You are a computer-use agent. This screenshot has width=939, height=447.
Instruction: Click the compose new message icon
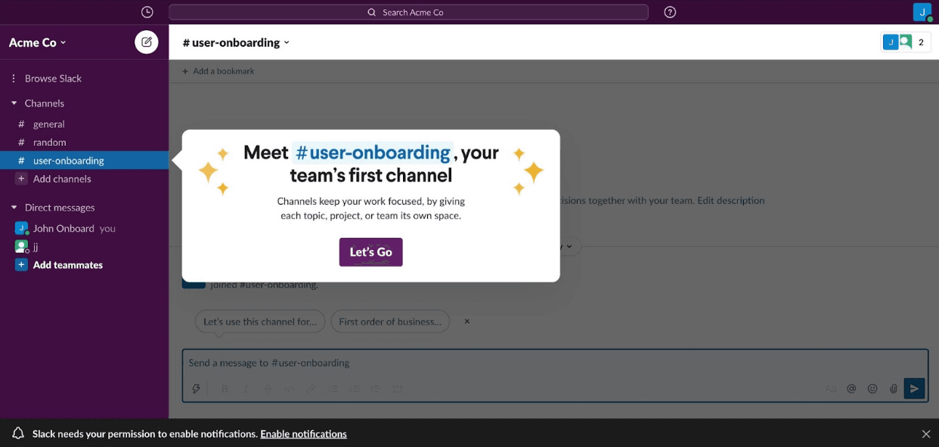click(x=147, y=42)
